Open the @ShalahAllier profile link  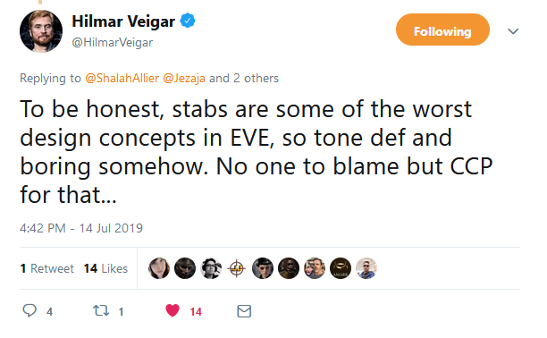coord(122,78)
